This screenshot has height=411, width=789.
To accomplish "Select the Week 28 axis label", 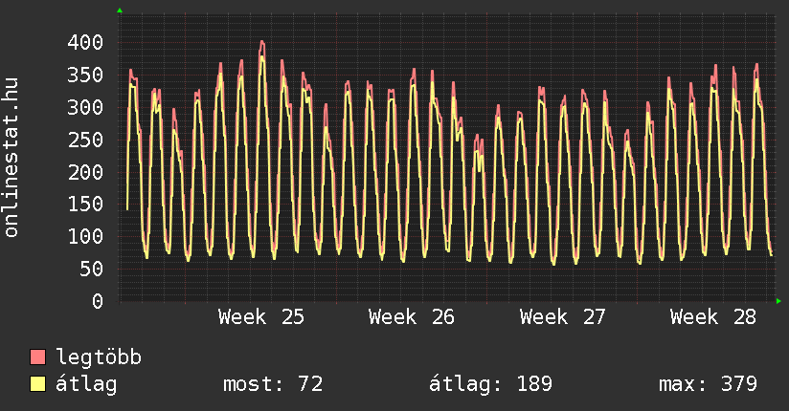I will pyautogui.click(x=713, y=317).
